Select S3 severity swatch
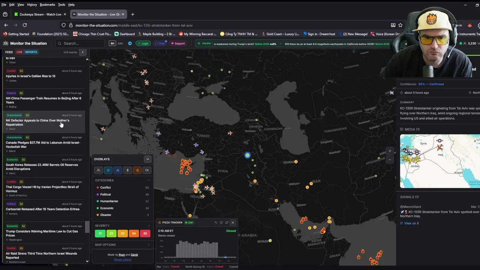Image resolution: width=480 pixels, height=270 pixels. (x=123, y=233)
